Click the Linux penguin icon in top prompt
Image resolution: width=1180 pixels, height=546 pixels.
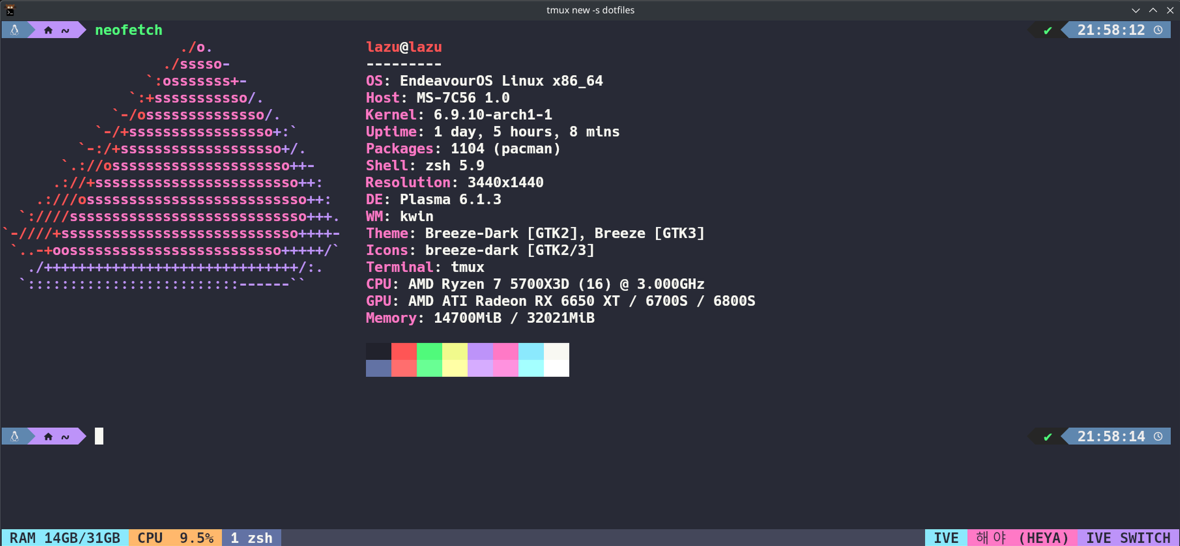point(15,30)
